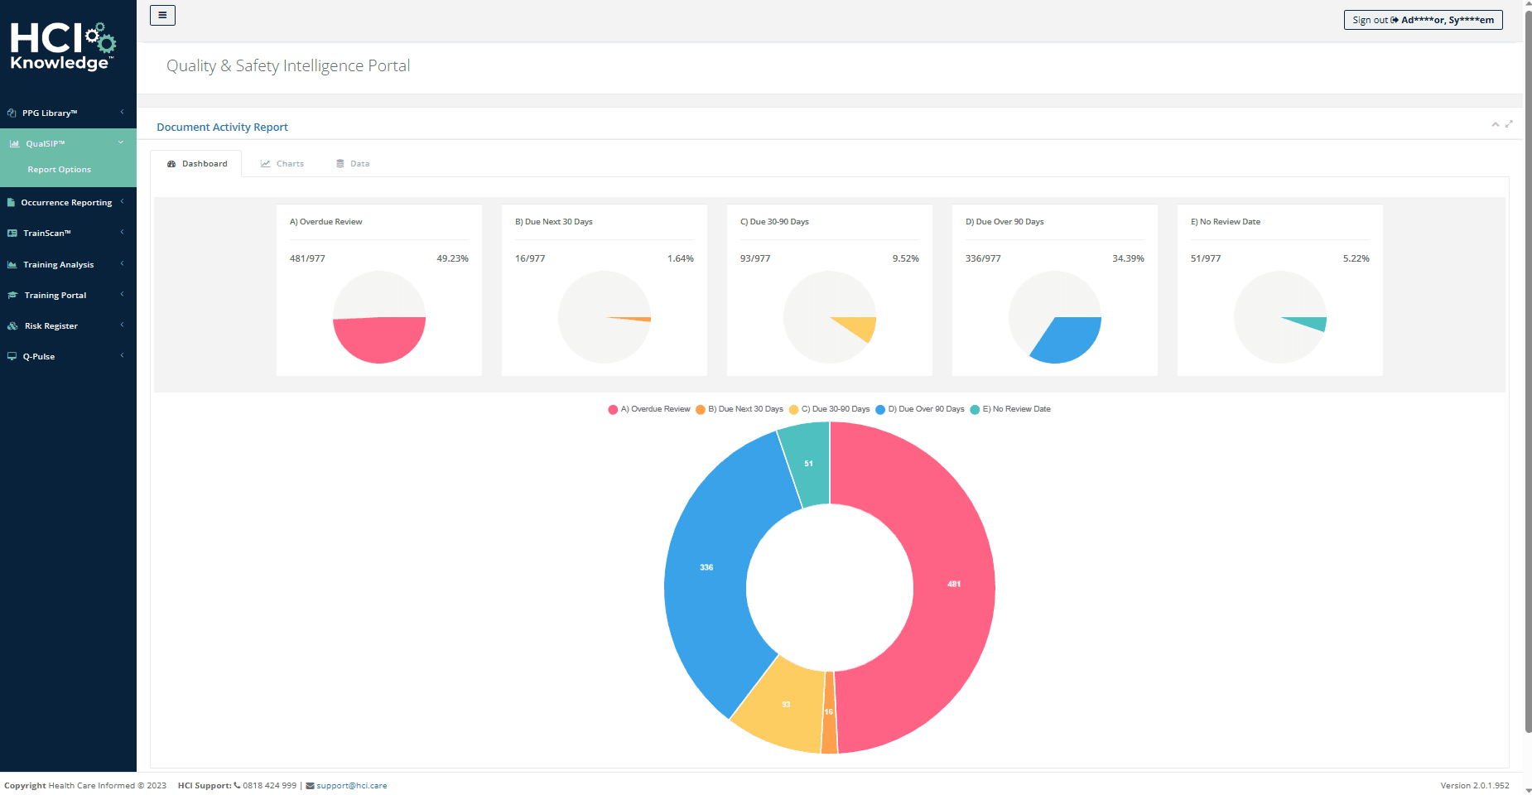Expand the Training Analysis menu chevron
This screenshot has width=1532, height=795.
click(x=122, y=264)
